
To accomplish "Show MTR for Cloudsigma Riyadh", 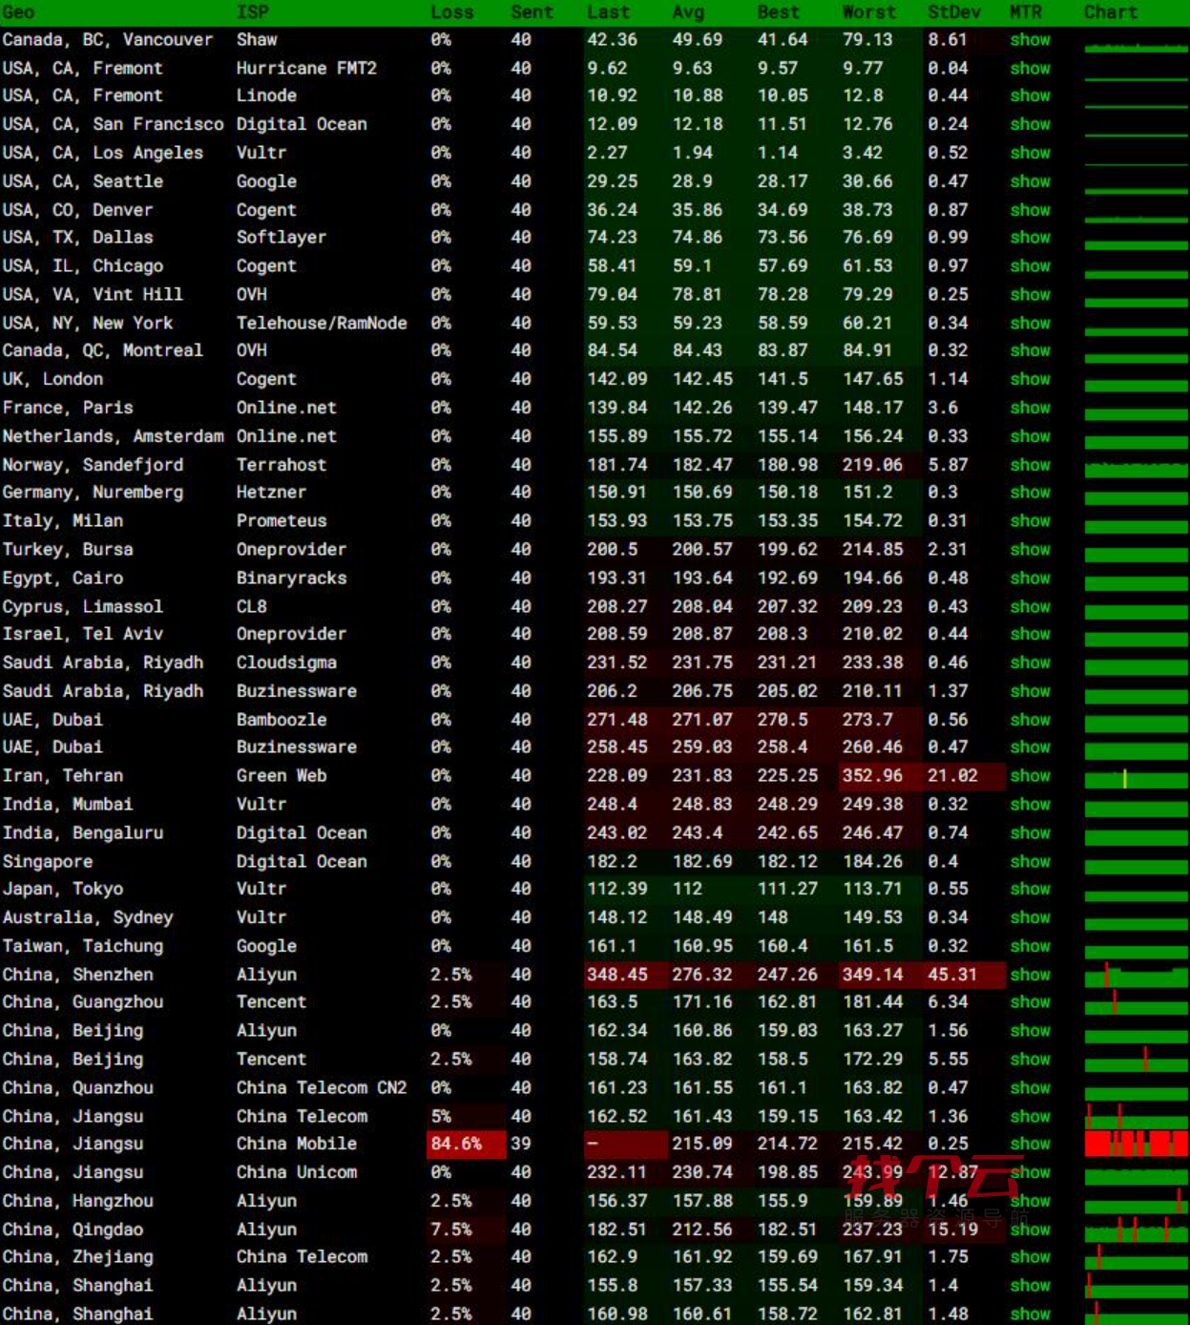I will pos(1030,662).
